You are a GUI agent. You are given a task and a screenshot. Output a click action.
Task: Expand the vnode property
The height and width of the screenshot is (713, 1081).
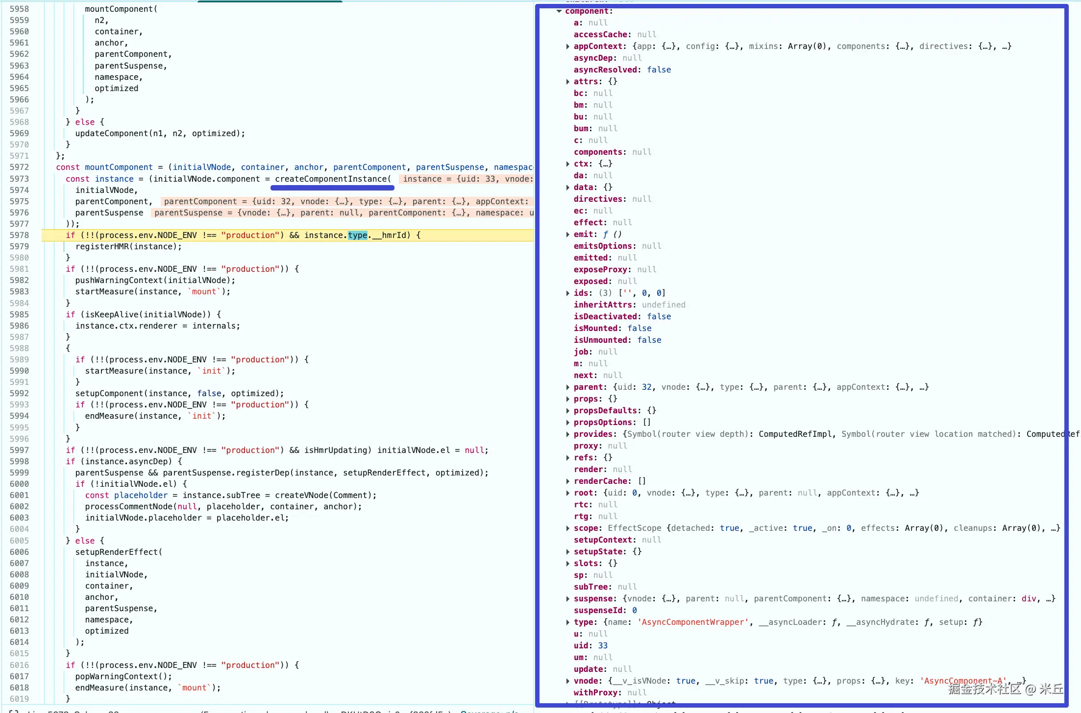click(567, 681)
